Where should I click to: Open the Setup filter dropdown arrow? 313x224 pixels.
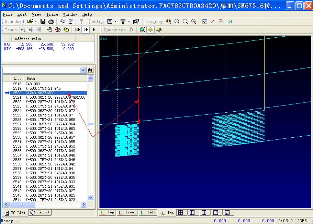coord(129,21)
